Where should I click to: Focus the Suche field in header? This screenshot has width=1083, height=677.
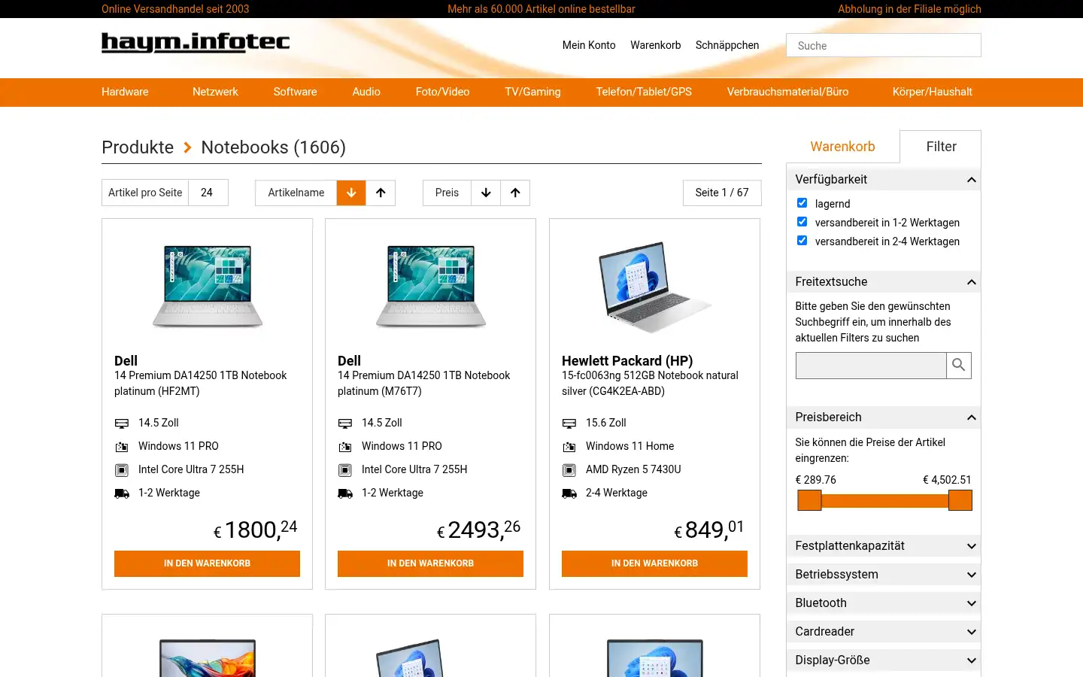883,45
